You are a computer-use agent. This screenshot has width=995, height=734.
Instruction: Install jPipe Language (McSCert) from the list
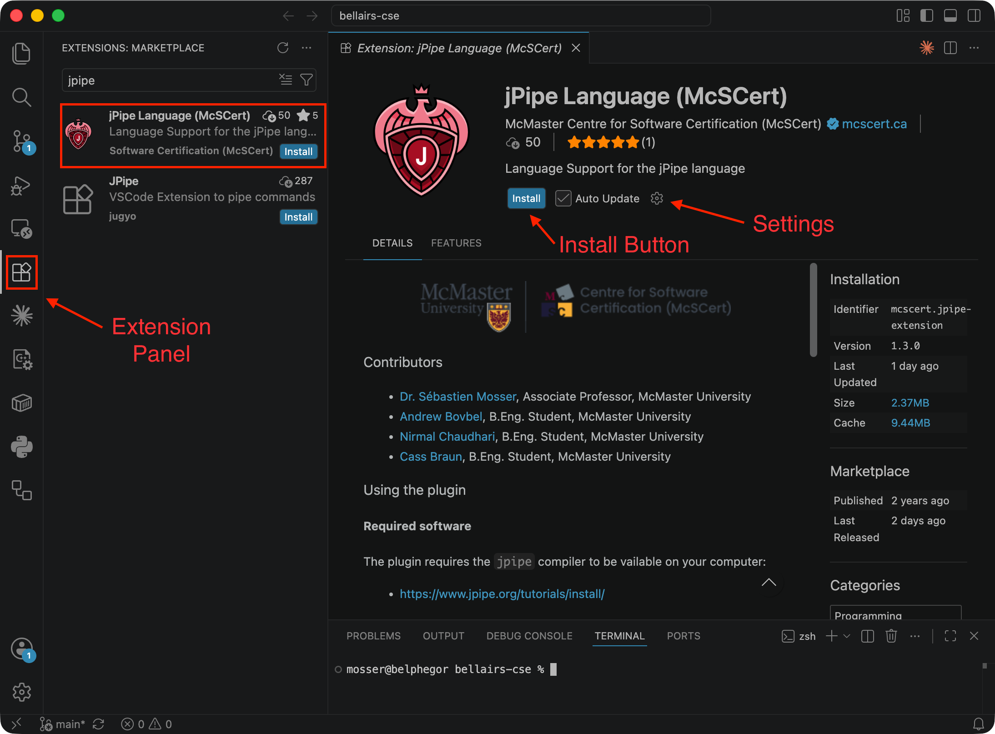click(x=298, y=151)
